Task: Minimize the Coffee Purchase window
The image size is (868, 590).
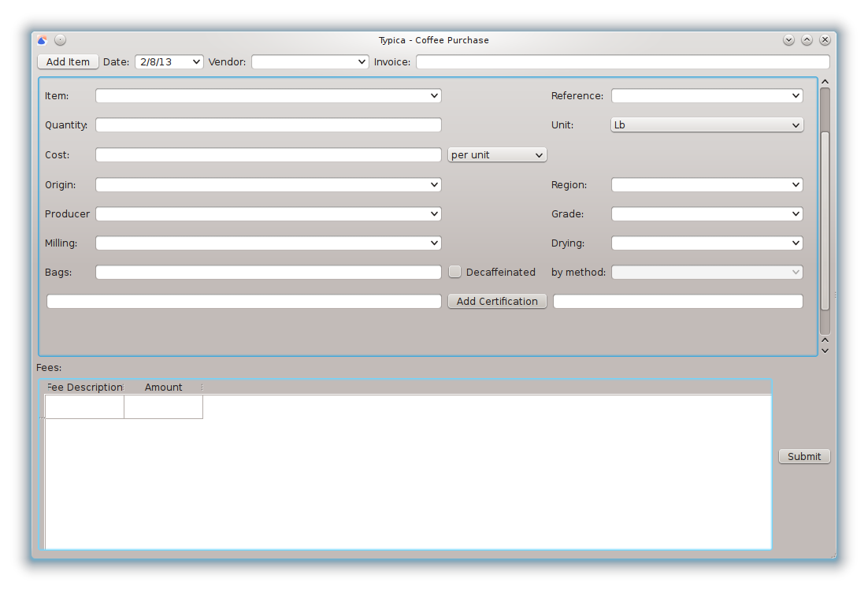Action: (x=788, y=40)
